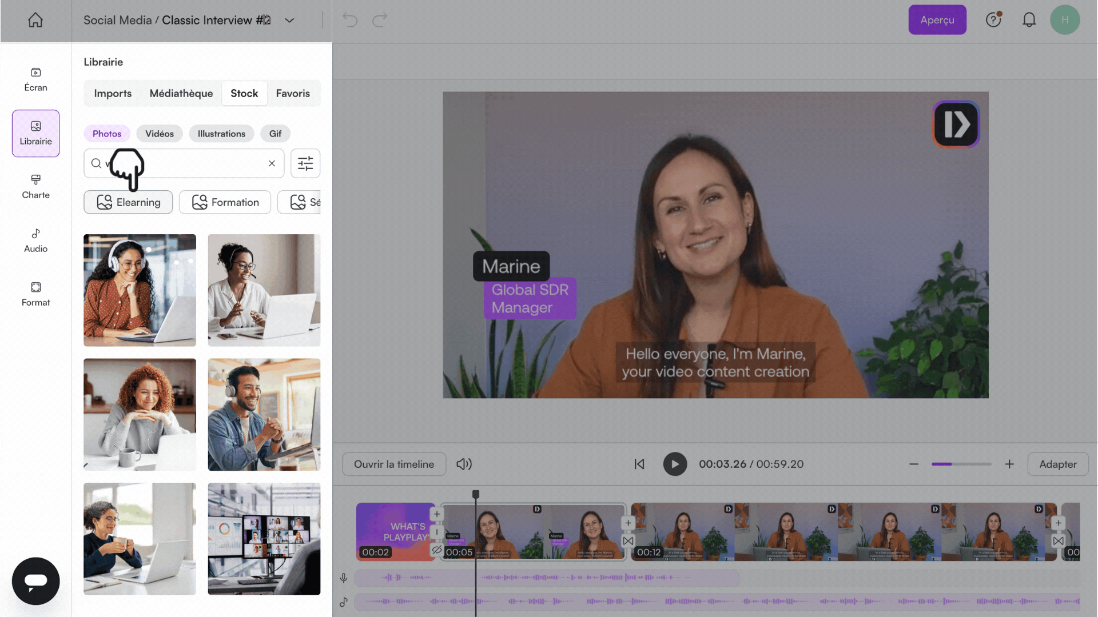The image size is (1098, 617).
Task: Switch to the Favoris tab
Action: pos(292,93)
